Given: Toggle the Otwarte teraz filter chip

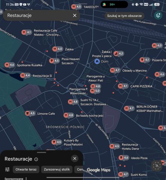Looking at the screenshot, I should (26, 169).
